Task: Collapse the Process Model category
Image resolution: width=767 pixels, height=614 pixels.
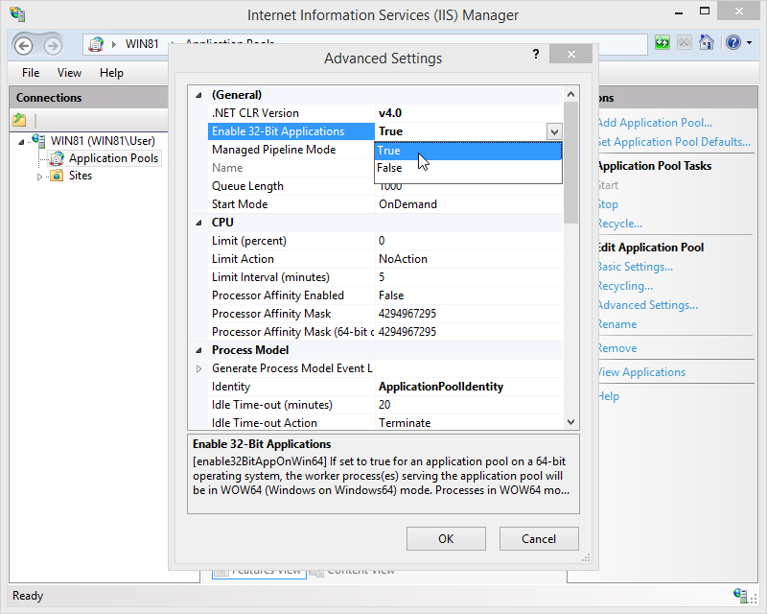Action: point(198,350)
